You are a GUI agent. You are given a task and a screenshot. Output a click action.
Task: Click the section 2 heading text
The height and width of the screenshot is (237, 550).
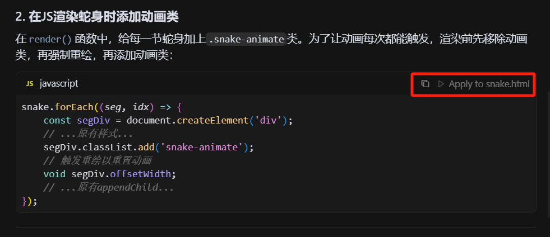tap(97, 16)
